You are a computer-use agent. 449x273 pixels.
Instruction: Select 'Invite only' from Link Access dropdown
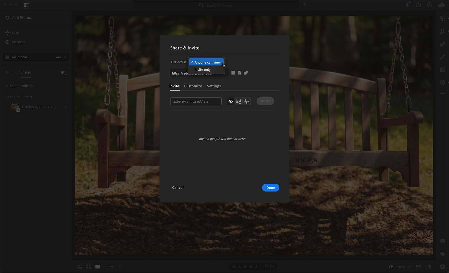click(203, 69)
